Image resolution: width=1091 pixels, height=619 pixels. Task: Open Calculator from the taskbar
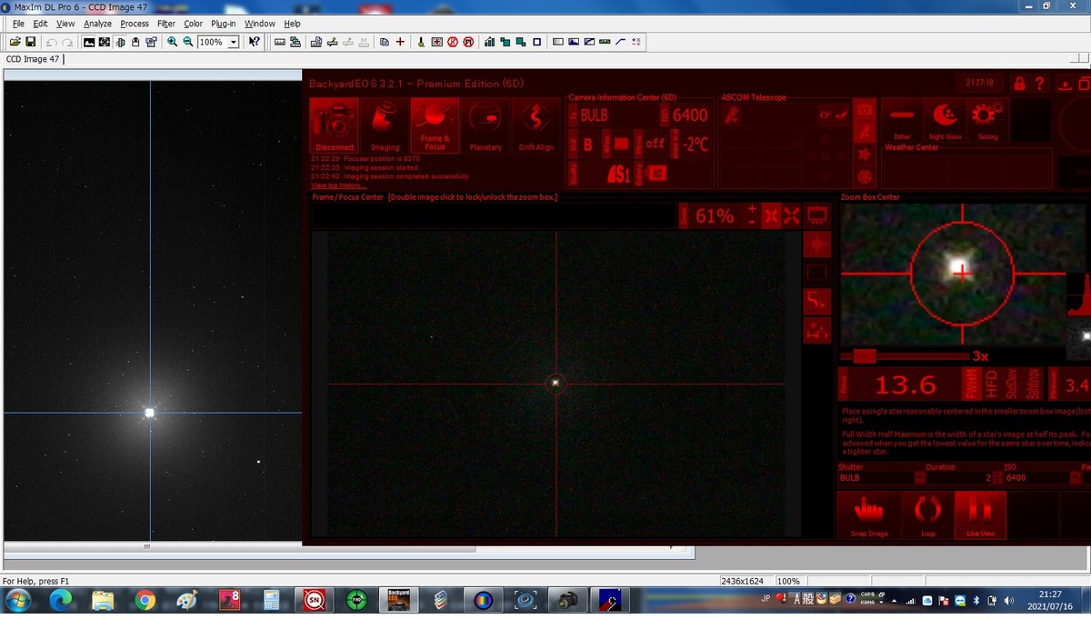[x=271, y=600]
